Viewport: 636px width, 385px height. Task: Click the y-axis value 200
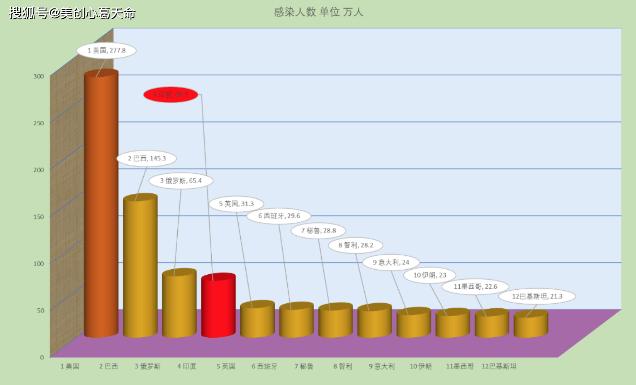pyautogui.click(x=39, y=170)
